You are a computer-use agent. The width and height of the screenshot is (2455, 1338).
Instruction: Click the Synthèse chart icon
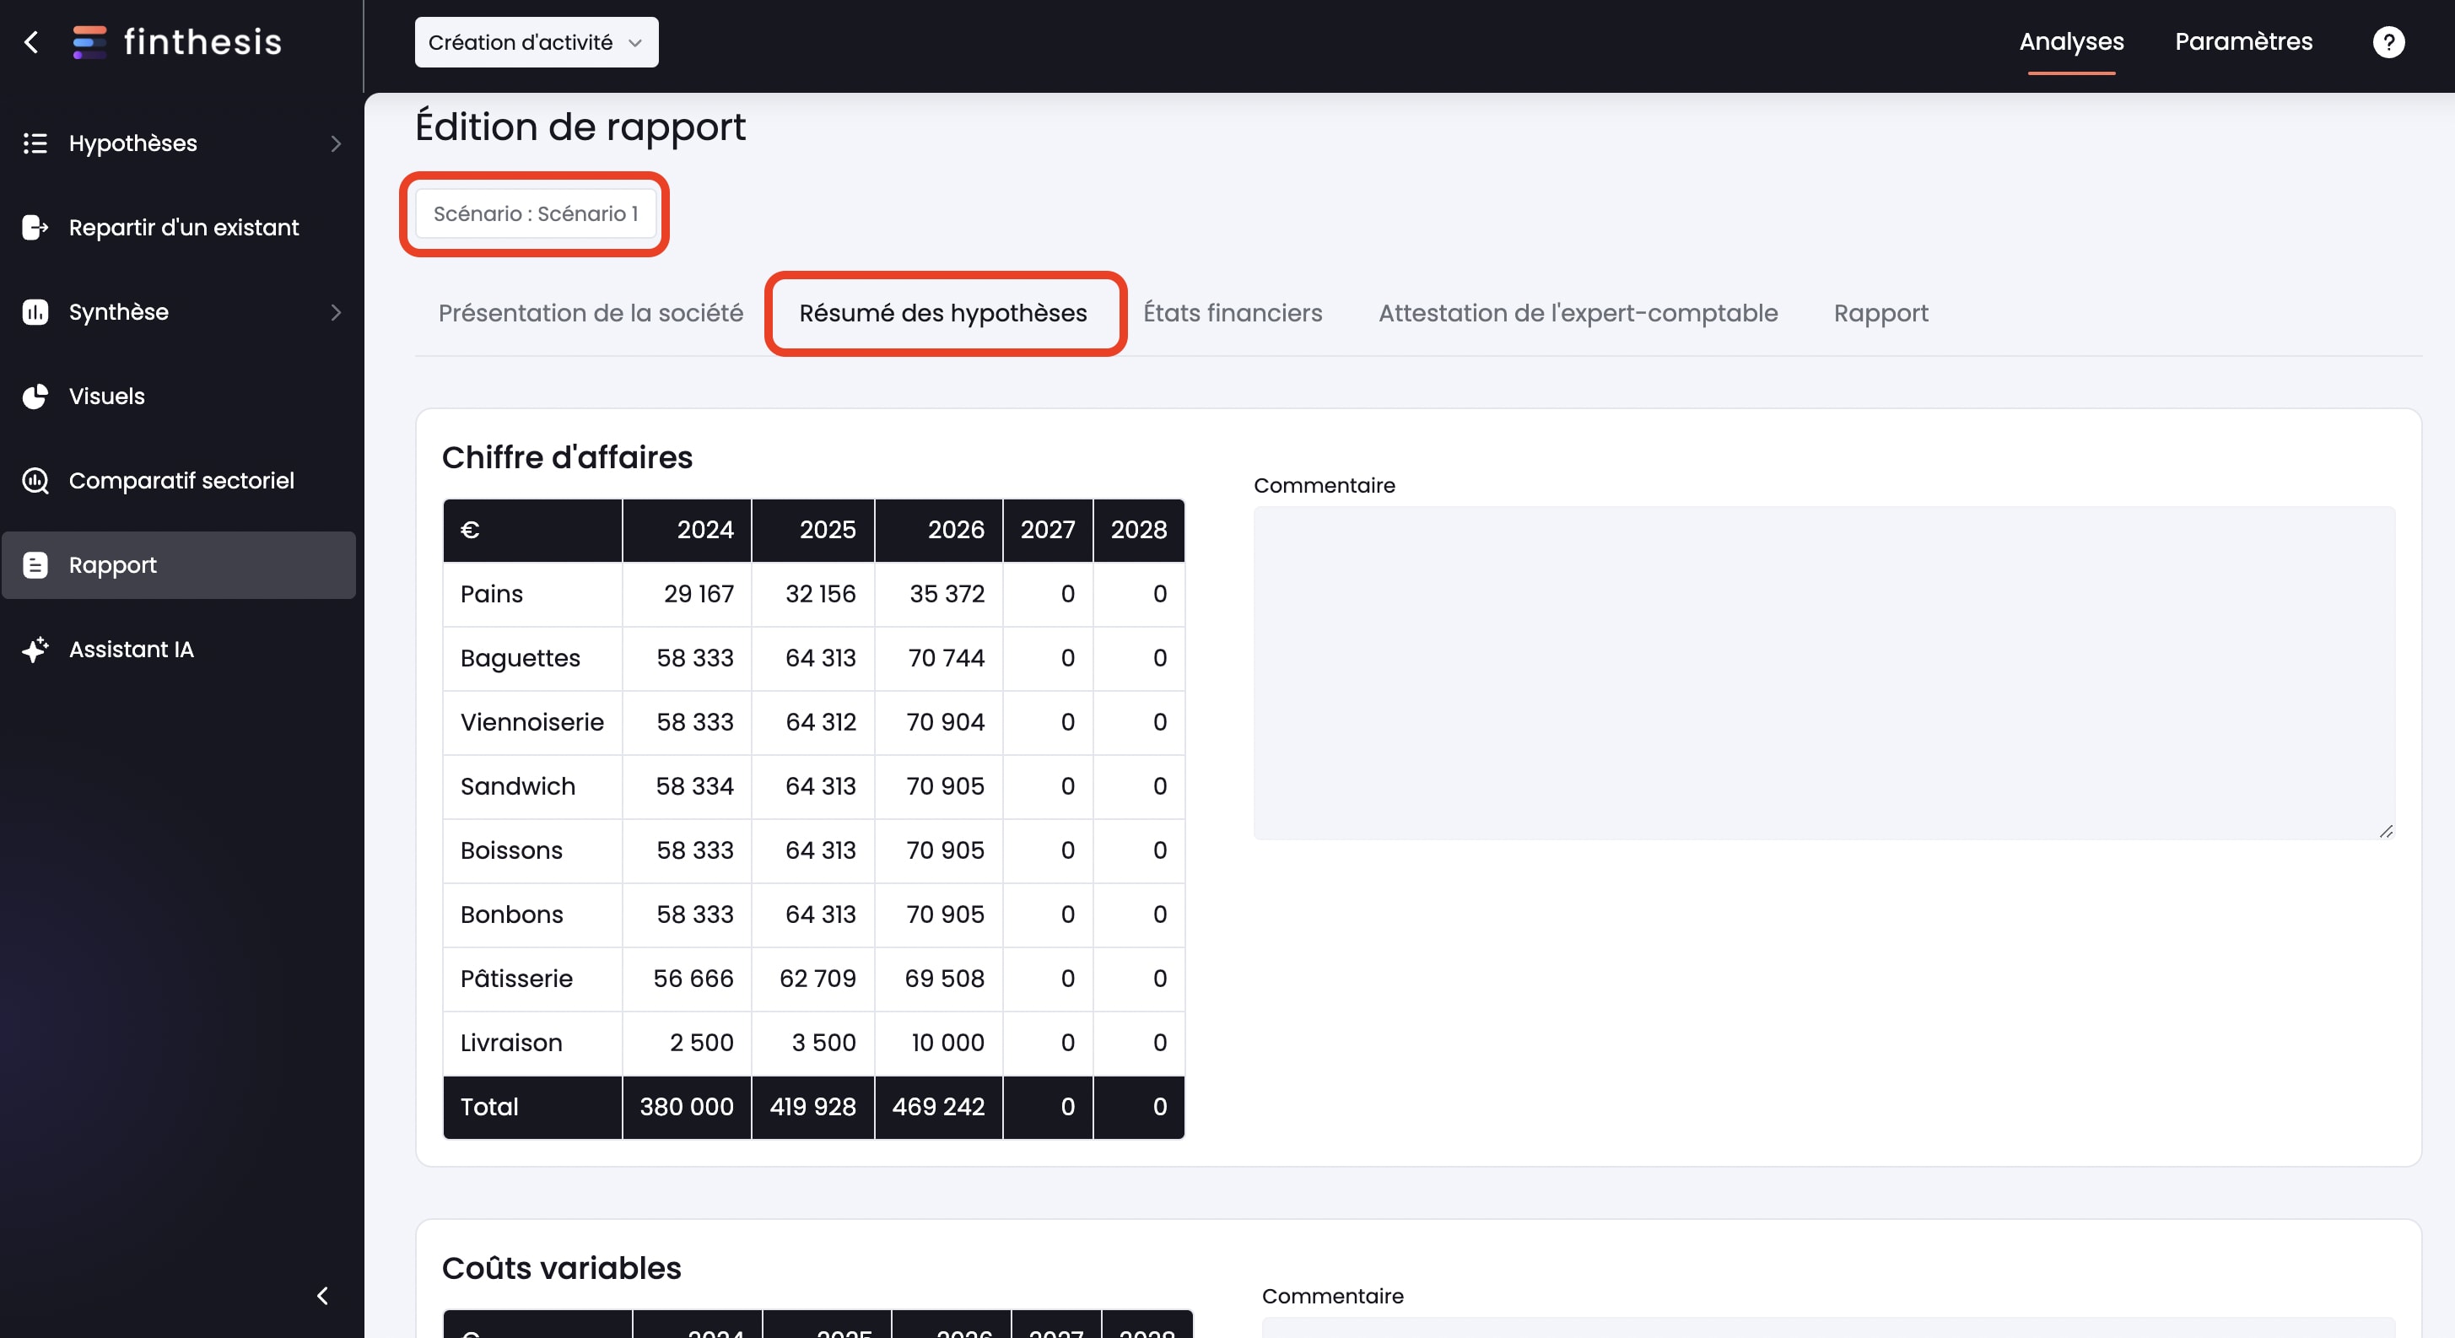(x=35, y=311)
